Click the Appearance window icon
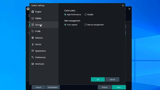 [33, 51]
